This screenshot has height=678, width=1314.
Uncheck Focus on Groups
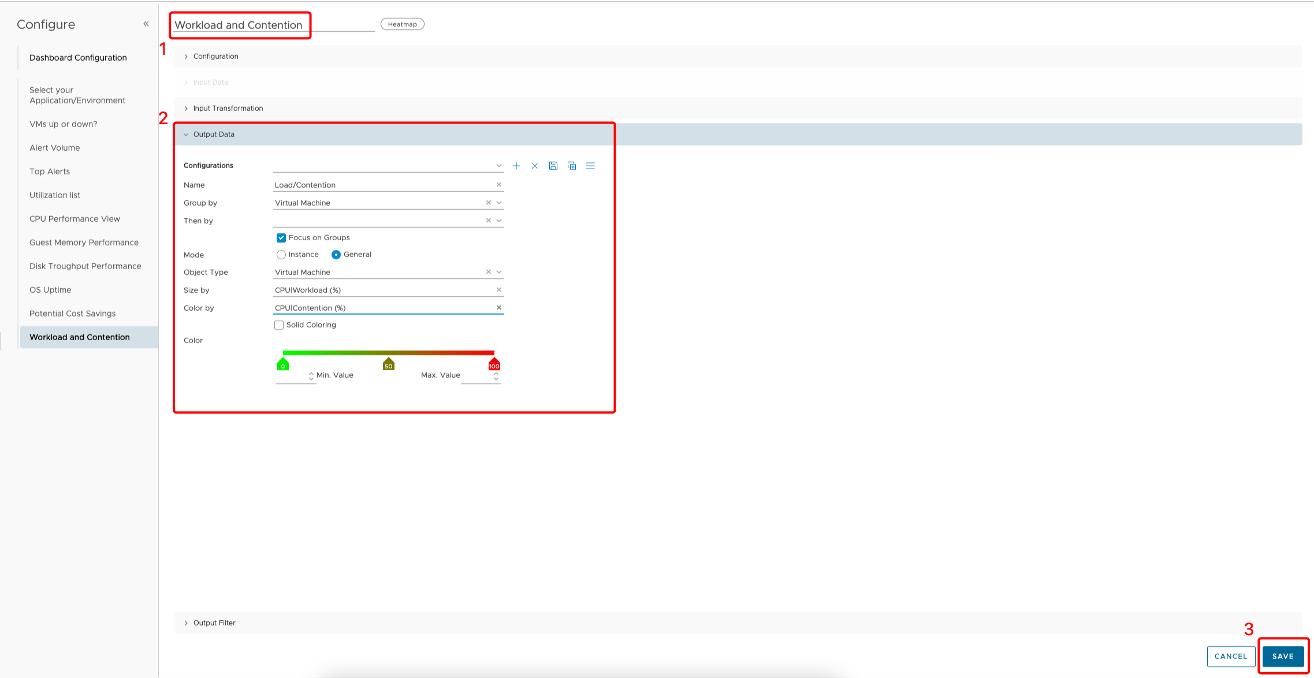[281, 237]
